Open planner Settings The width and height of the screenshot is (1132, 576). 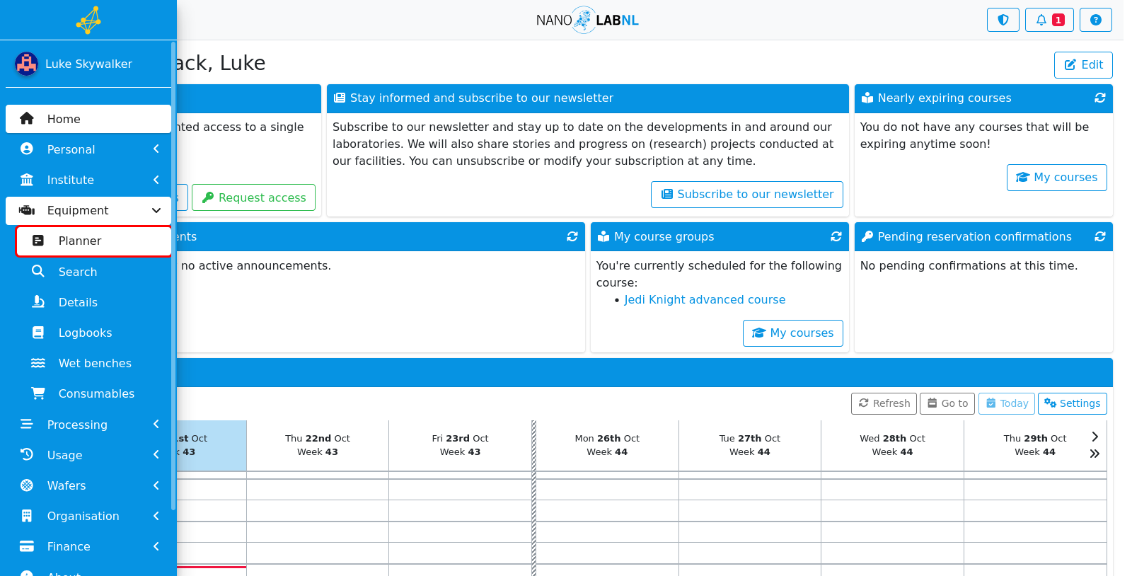pos(1073,403)
